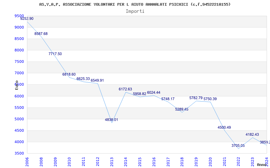Click the data label 4838.01
This screenshot has height=168, width=270.
point(111,120)
